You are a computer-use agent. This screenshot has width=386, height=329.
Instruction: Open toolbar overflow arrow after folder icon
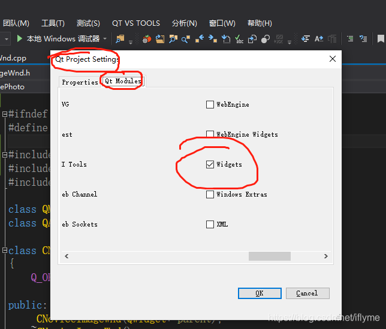click(x=131, y=43)
